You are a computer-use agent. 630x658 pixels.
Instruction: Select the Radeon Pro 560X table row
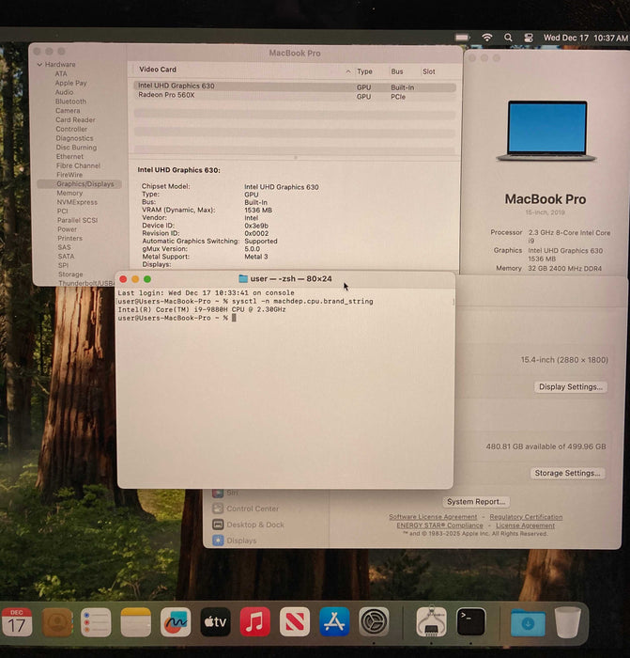coord(295,96)
